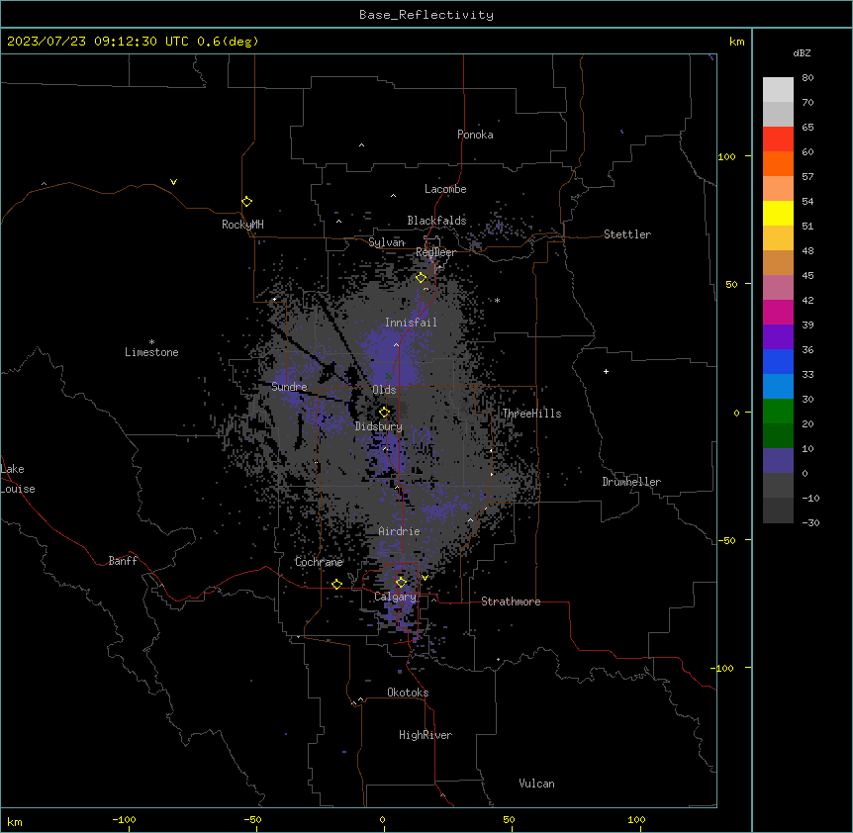Select the dark orange 57-60 dBZ swatch
The image size is (853, 833).
778,163
